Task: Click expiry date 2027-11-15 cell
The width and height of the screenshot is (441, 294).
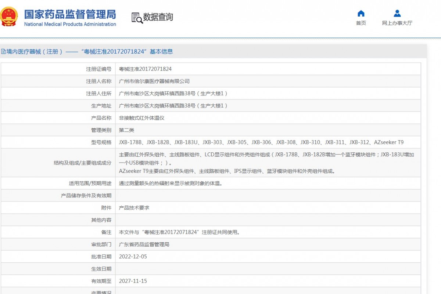Action: [133, 281]
